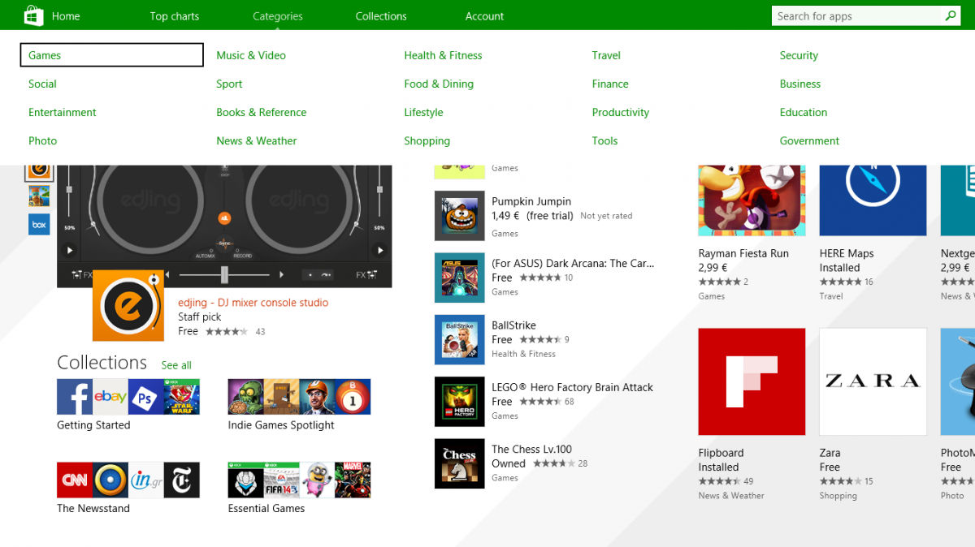Click the edjing crossfader slider
Viewport: 975px width, 547px height.
pos(224,275)
